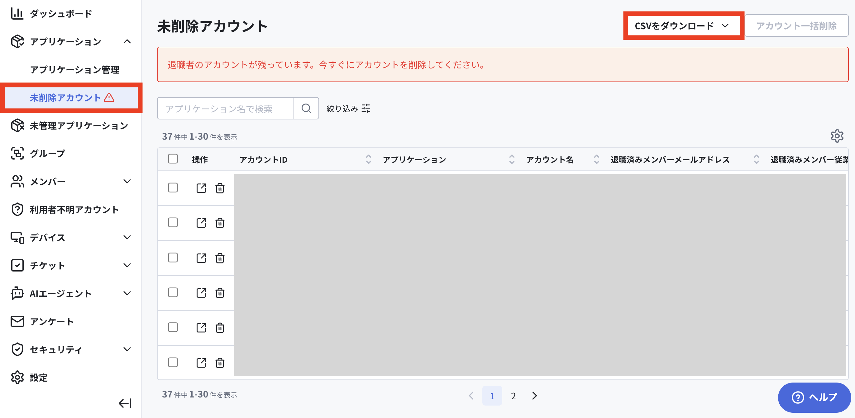This screenshot has height=418, width=855.
Task: Click the third row's trash icon
Action: coord(220,258)
